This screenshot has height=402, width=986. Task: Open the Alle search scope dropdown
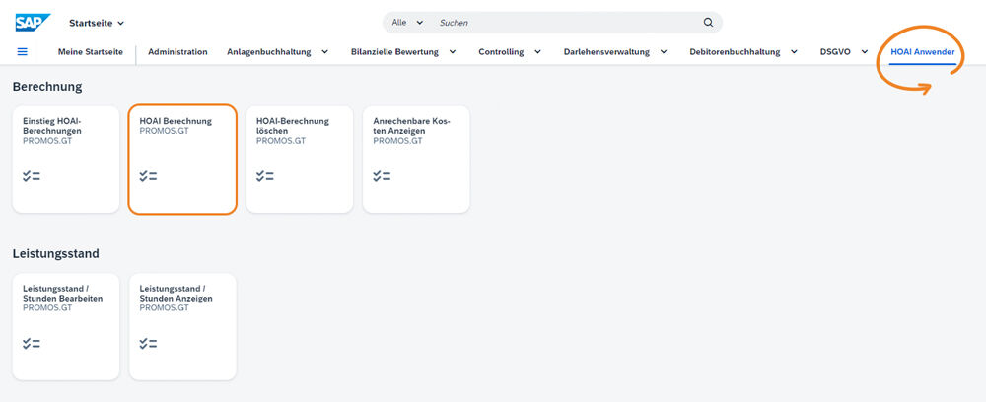[x=407, y=23]
